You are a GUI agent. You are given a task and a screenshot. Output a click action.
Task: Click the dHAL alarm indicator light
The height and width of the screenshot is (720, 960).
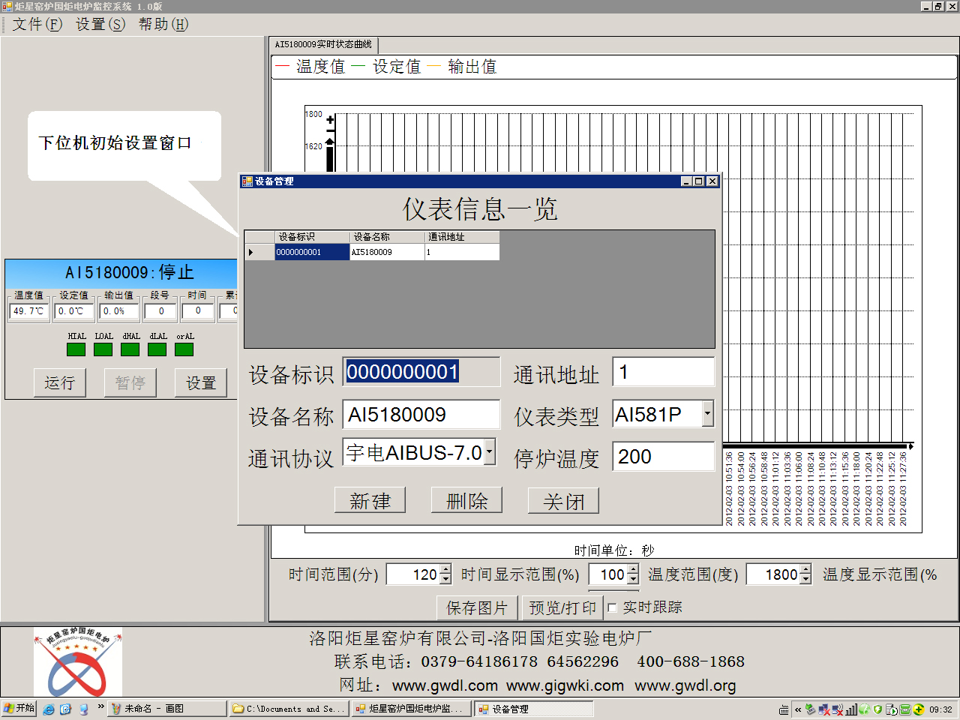(x=130, y=349)
